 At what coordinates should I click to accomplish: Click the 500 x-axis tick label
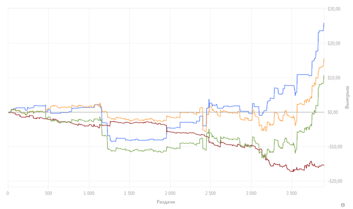[x=48, y=193]
